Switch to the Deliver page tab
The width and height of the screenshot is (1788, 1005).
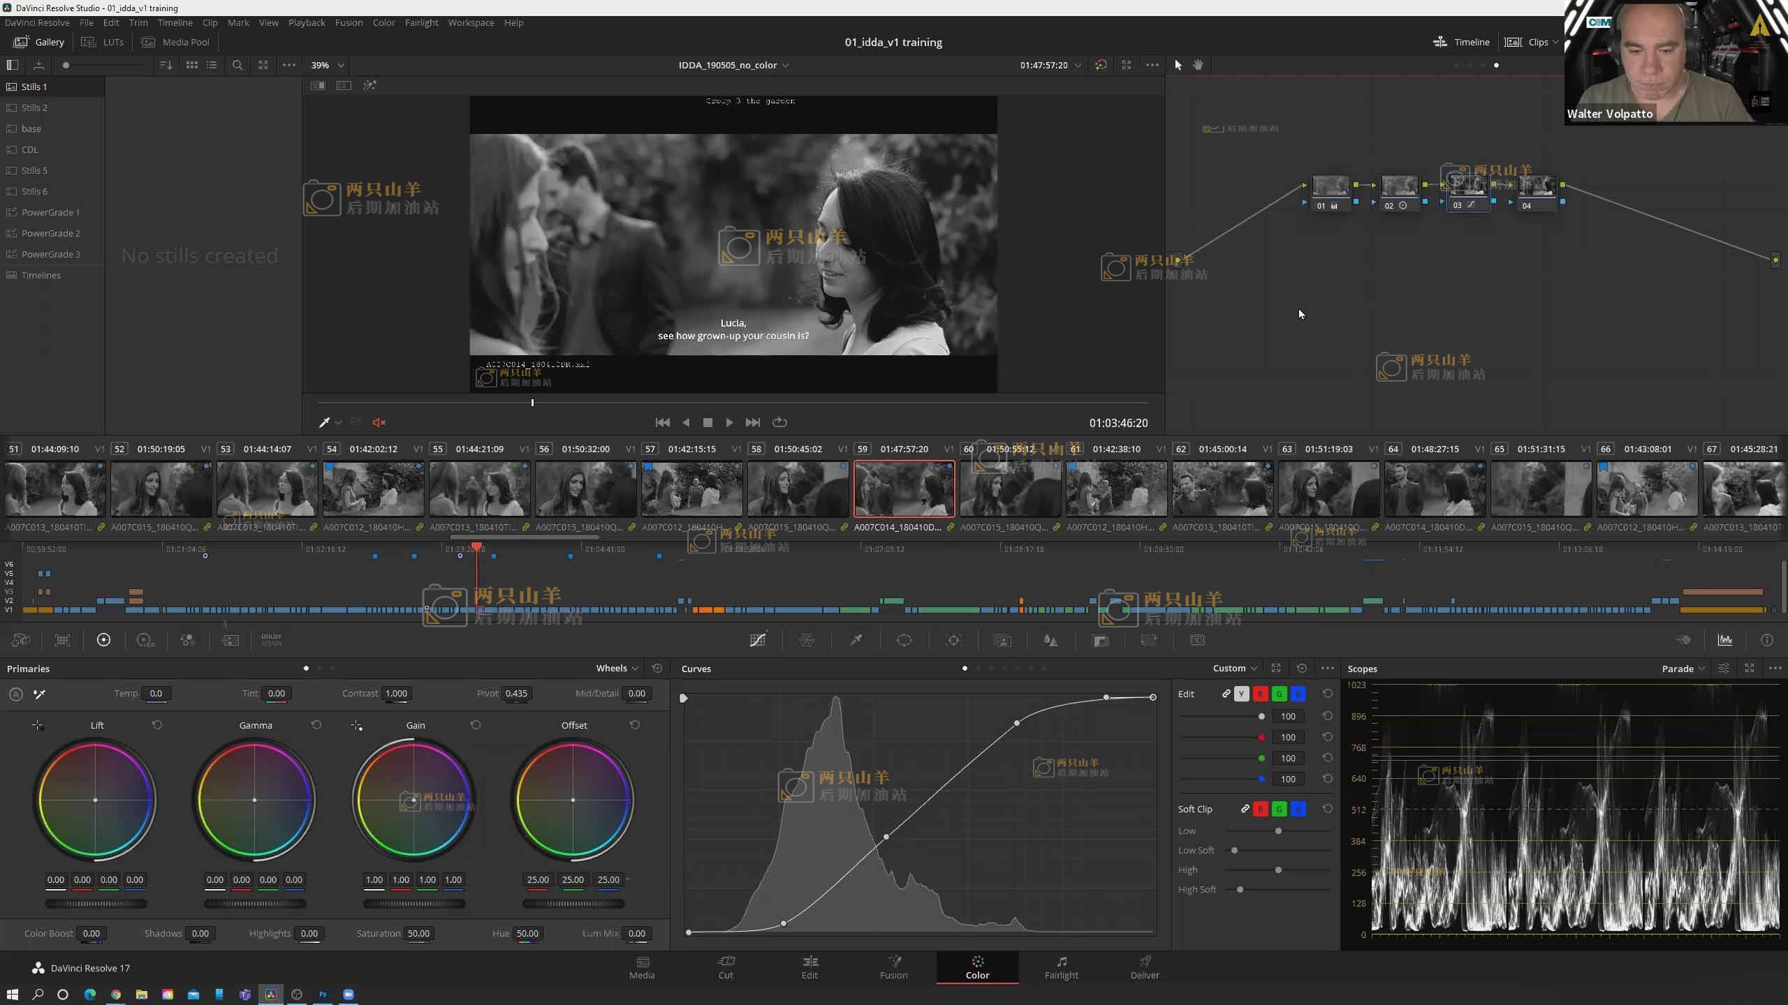(1145, 967)
